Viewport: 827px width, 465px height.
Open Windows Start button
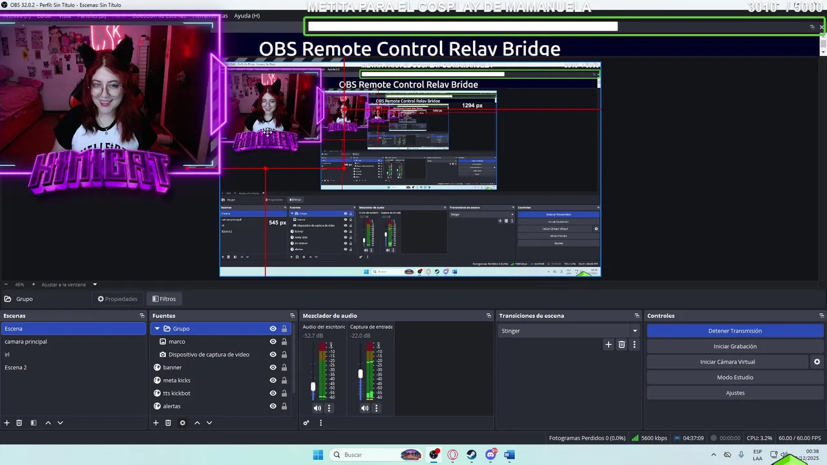point(318,455)
